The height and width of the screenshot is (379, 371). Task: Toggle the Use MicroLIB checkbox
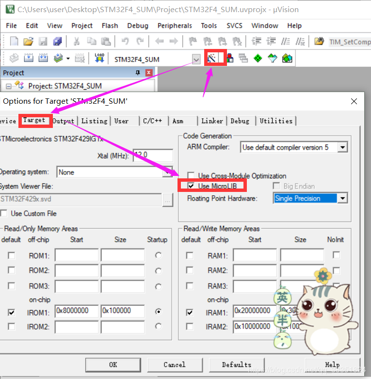click(x=191, y=186)
